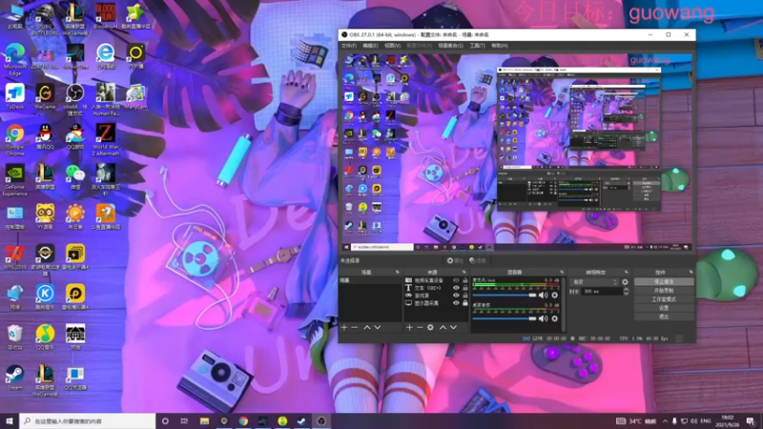The height and width of the screenshot is (429, 763).
Task: Click the Windows taskbar search box
Action: tap(88, 420)
